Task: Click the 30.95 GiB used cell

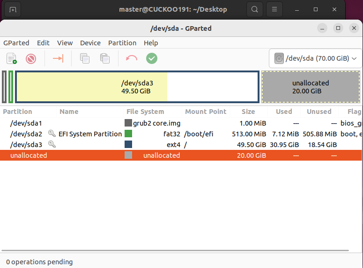Action: coord(284,145)
